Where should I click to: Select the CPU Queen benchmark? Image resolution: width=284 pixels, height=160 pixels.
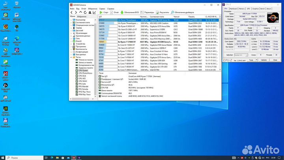(83, 70)
